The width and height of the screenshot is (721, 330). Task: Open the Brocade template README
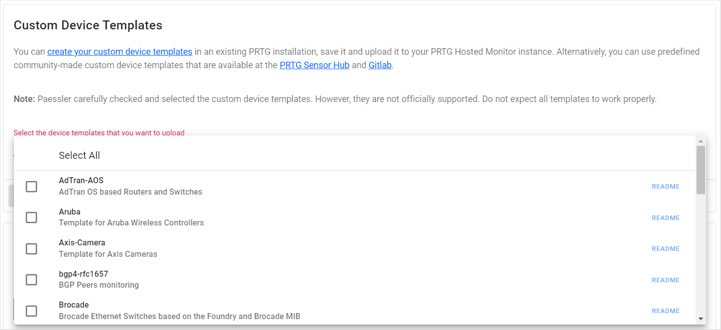pos(665,311)
